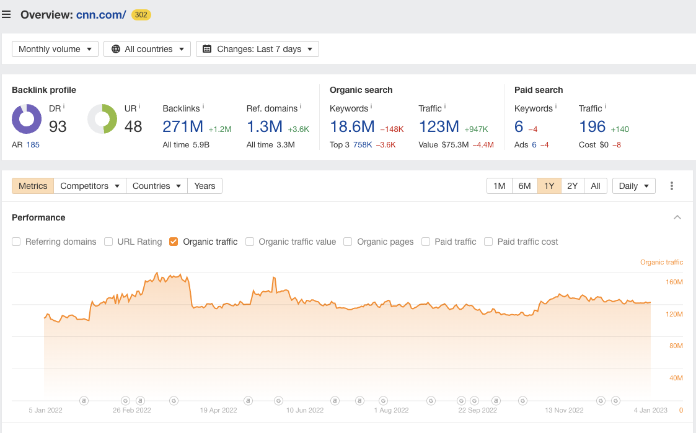Viewport: 696px width, 433px height.
Task: Click the yellow 302 redirect badge
Action: click(x=141, y=15)
